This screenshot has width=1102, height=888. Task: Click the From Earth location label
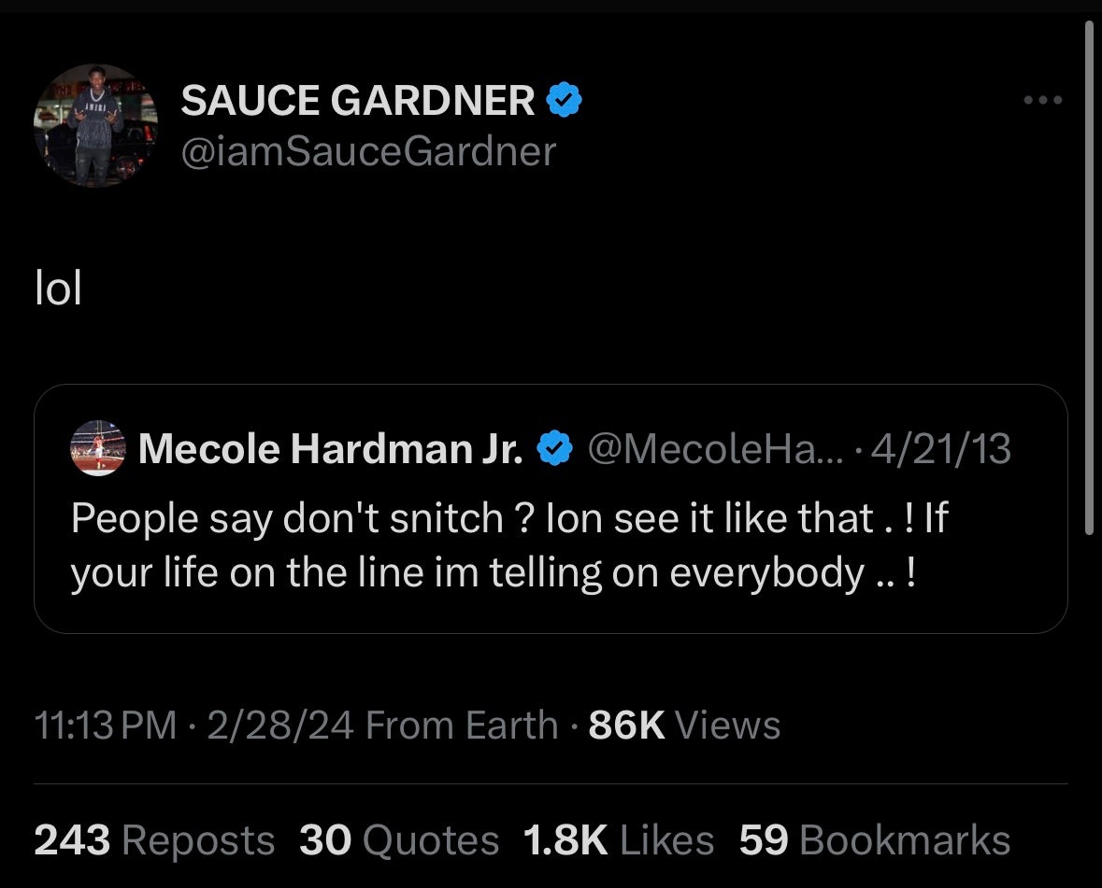coord(461,724)
